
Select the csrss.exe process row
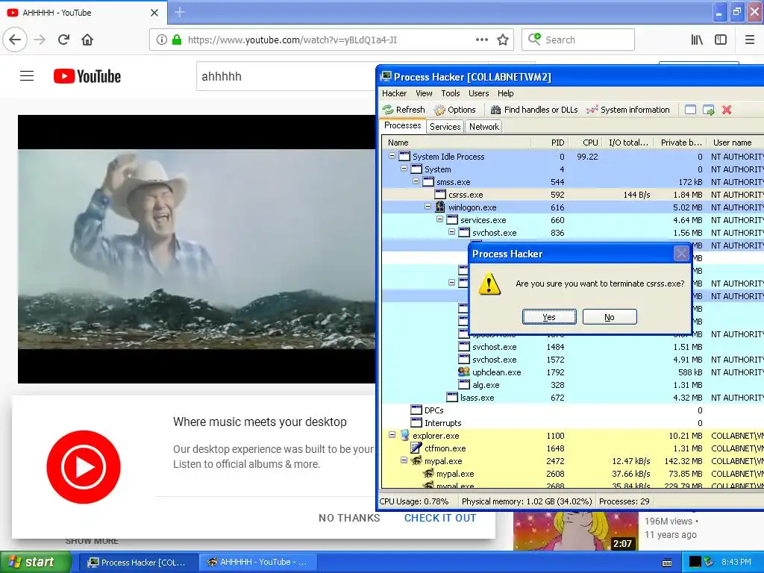572,195
